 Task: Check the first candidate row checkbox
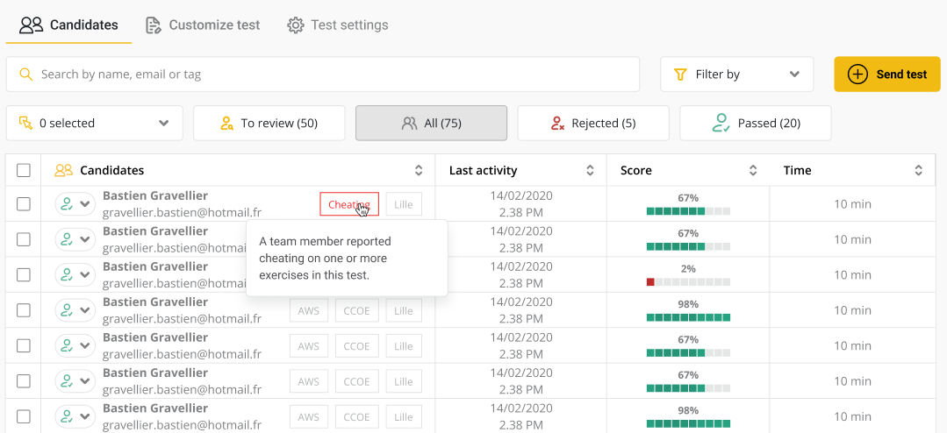point(24,204)
